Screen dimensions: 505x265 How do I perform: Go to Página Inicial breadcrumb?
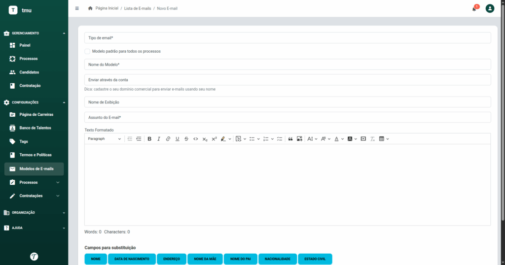pyautogui.click(x=107, y=8)
